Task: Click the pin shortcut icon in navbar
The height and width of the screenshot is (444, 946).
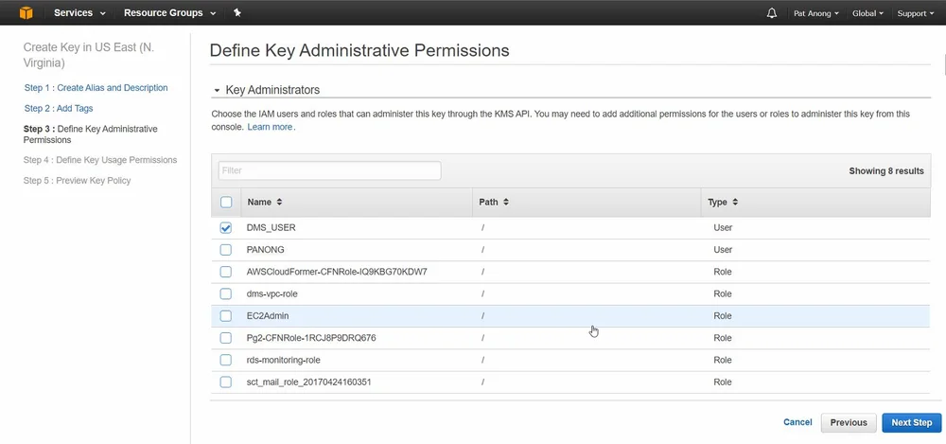Action: pyautogui.click(x=236, y=13)
